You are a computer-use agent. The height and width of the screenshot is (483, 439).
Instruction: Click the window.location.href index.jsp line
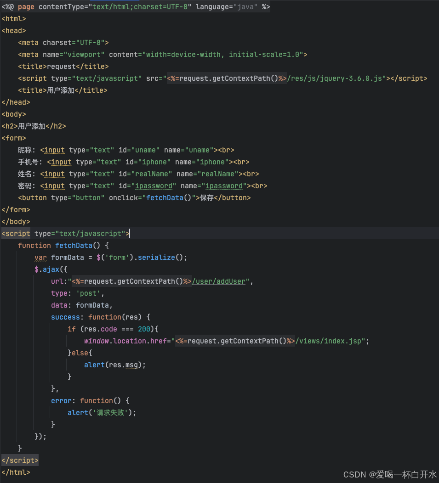point(227,341)
